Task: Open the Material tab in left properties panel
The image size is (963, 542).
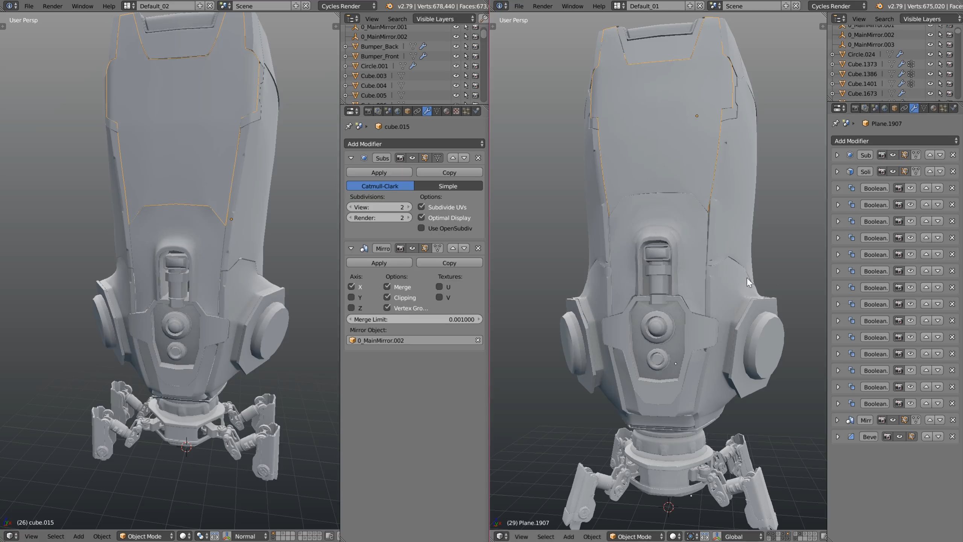Action: pyautogui.click(x=446, y=111)
